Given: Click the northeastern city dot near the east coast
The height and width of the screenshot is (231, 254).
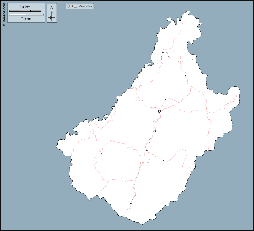Looking at the screenshot, I should [185, 76].
